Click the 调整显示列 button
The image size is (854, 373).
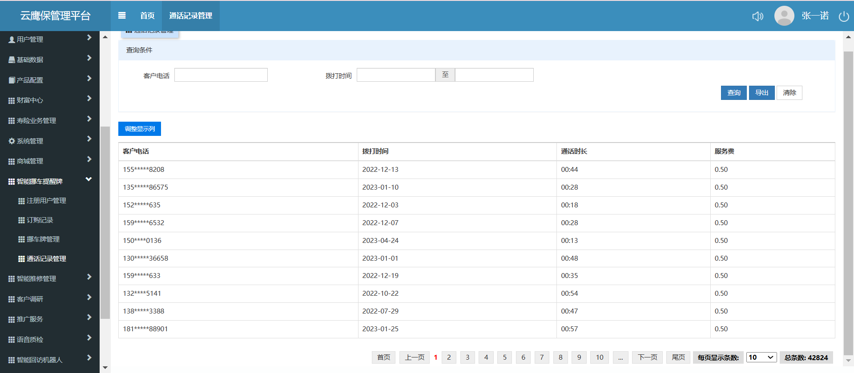tap(140, 129)
